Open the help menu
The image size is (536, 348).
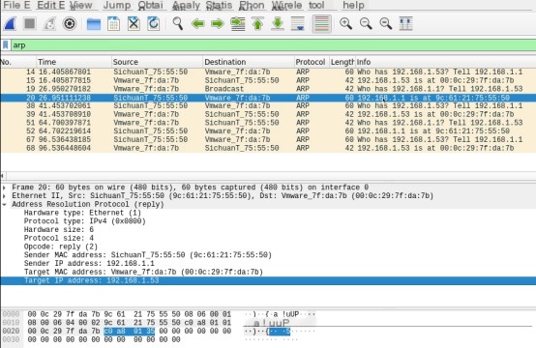click(353, 5)
